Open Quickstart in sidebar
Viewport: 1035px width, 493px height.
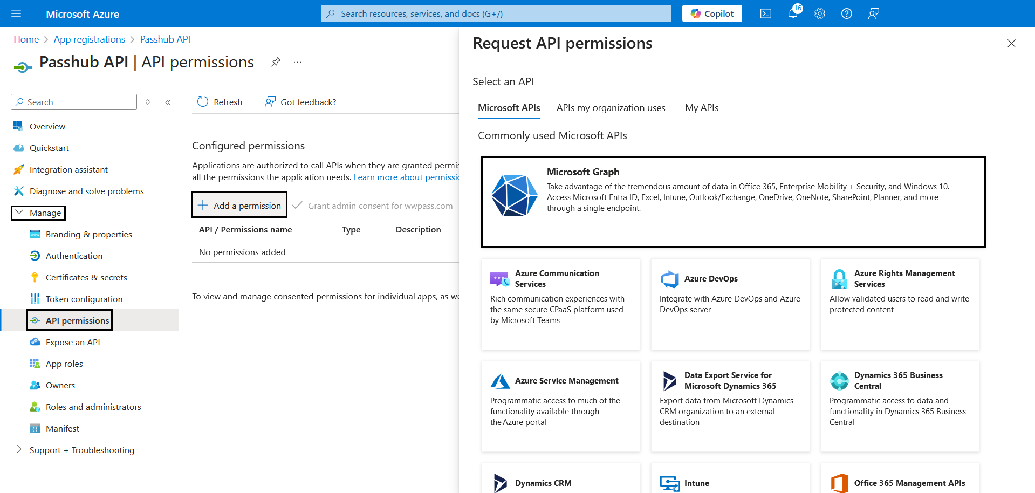coord(49,148)
